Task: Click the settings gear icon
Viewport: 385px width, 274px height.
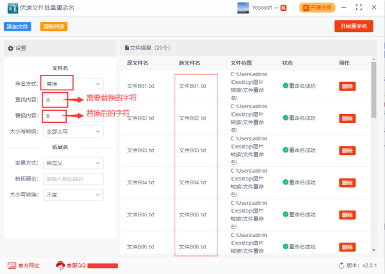Action: click(x=10, y=48)
